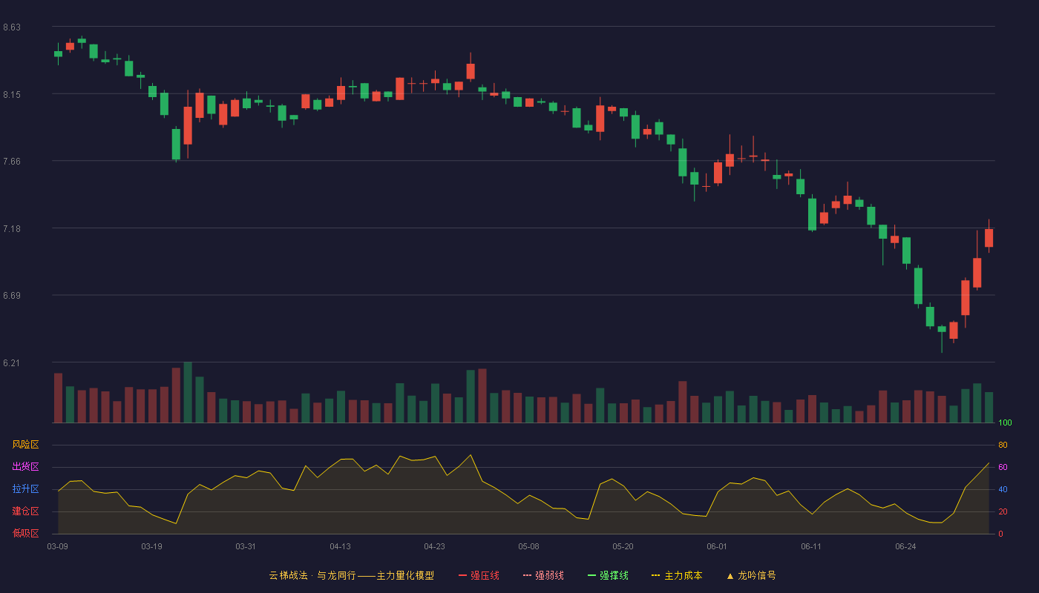Toggle the 主力成本 legend item
This screenshot has width=1039, height=593.
(677, 575)
